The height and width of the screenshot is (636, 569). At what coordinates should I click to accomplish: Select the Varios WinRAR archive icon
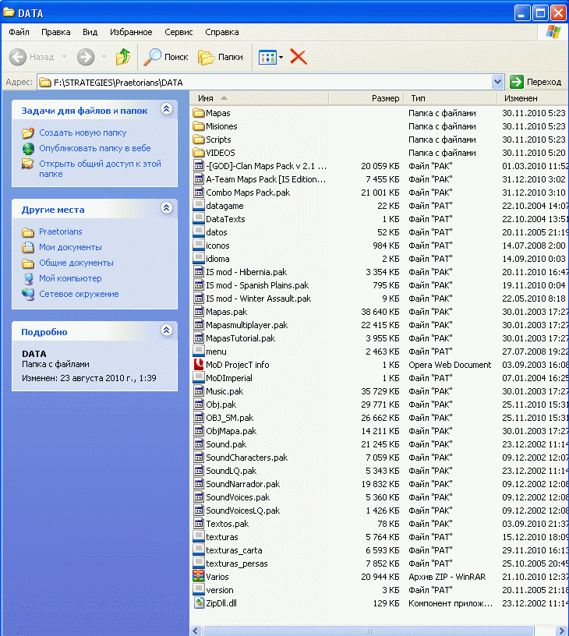pos(198,576)
